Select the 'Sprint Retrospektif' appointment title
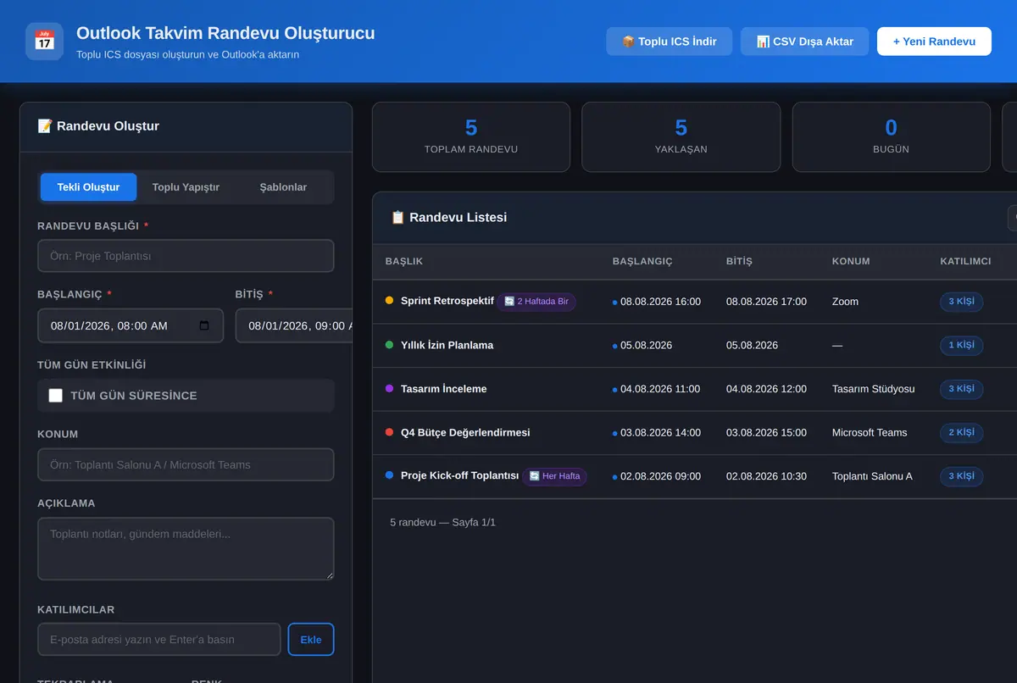This screenshot has height=683, width=1017. pos(447,301)
